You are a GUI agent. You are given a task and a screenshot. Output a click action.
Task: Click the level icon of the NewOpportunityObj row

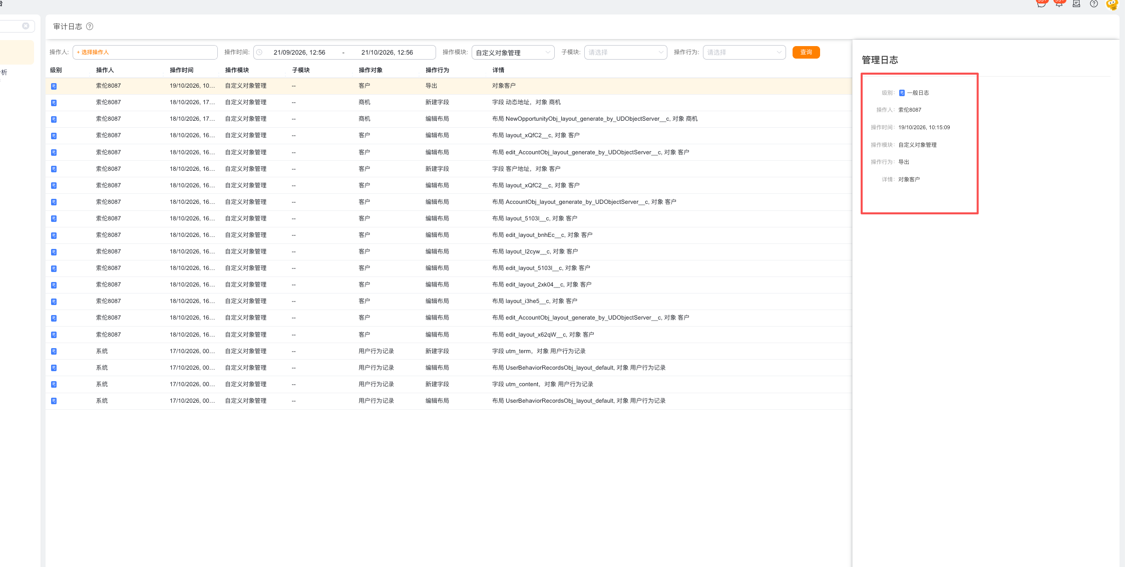tap(54, 119)
